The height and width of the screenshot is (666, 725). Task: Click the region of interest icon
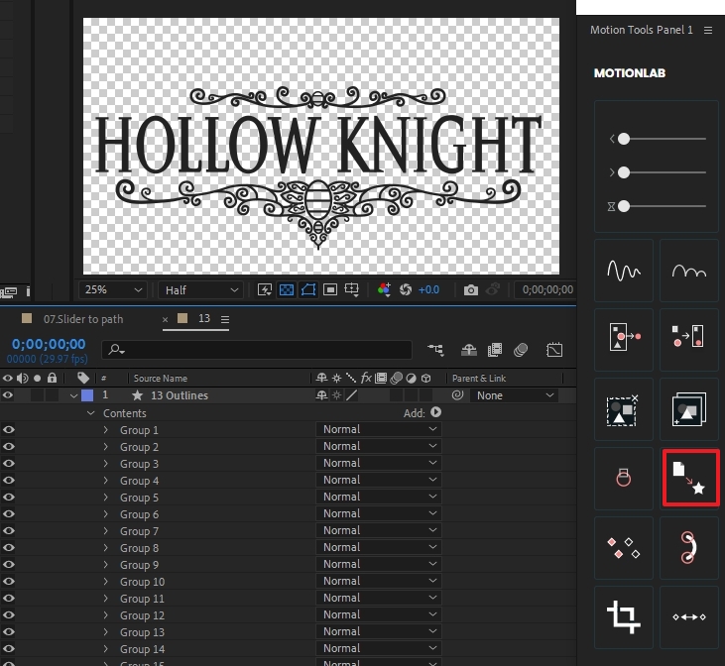330,289
